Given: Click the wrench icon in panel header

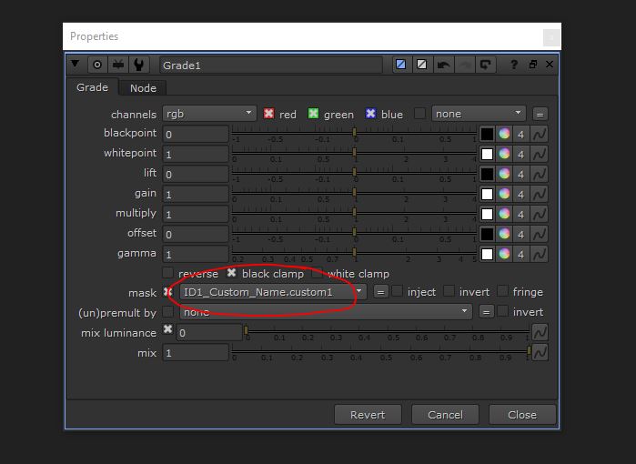Looking at the screenshot, I should [138, 65].
